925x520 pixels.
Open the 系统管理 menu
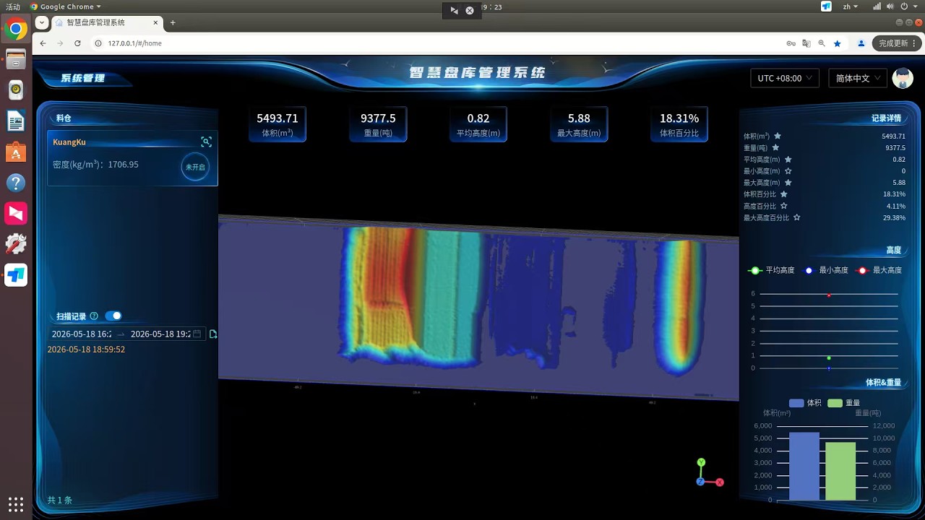[x=83, y=78]
